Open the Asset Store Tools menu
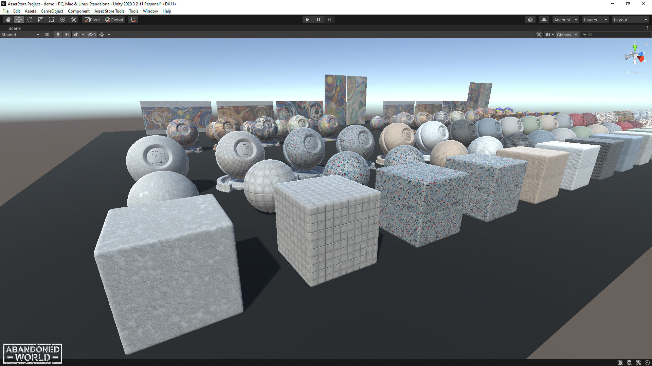652x366 pixels. coord(109,11)
